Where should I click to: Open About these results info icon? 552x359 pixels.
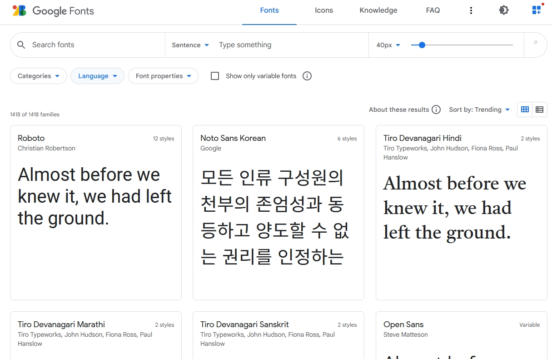(436, 110)
